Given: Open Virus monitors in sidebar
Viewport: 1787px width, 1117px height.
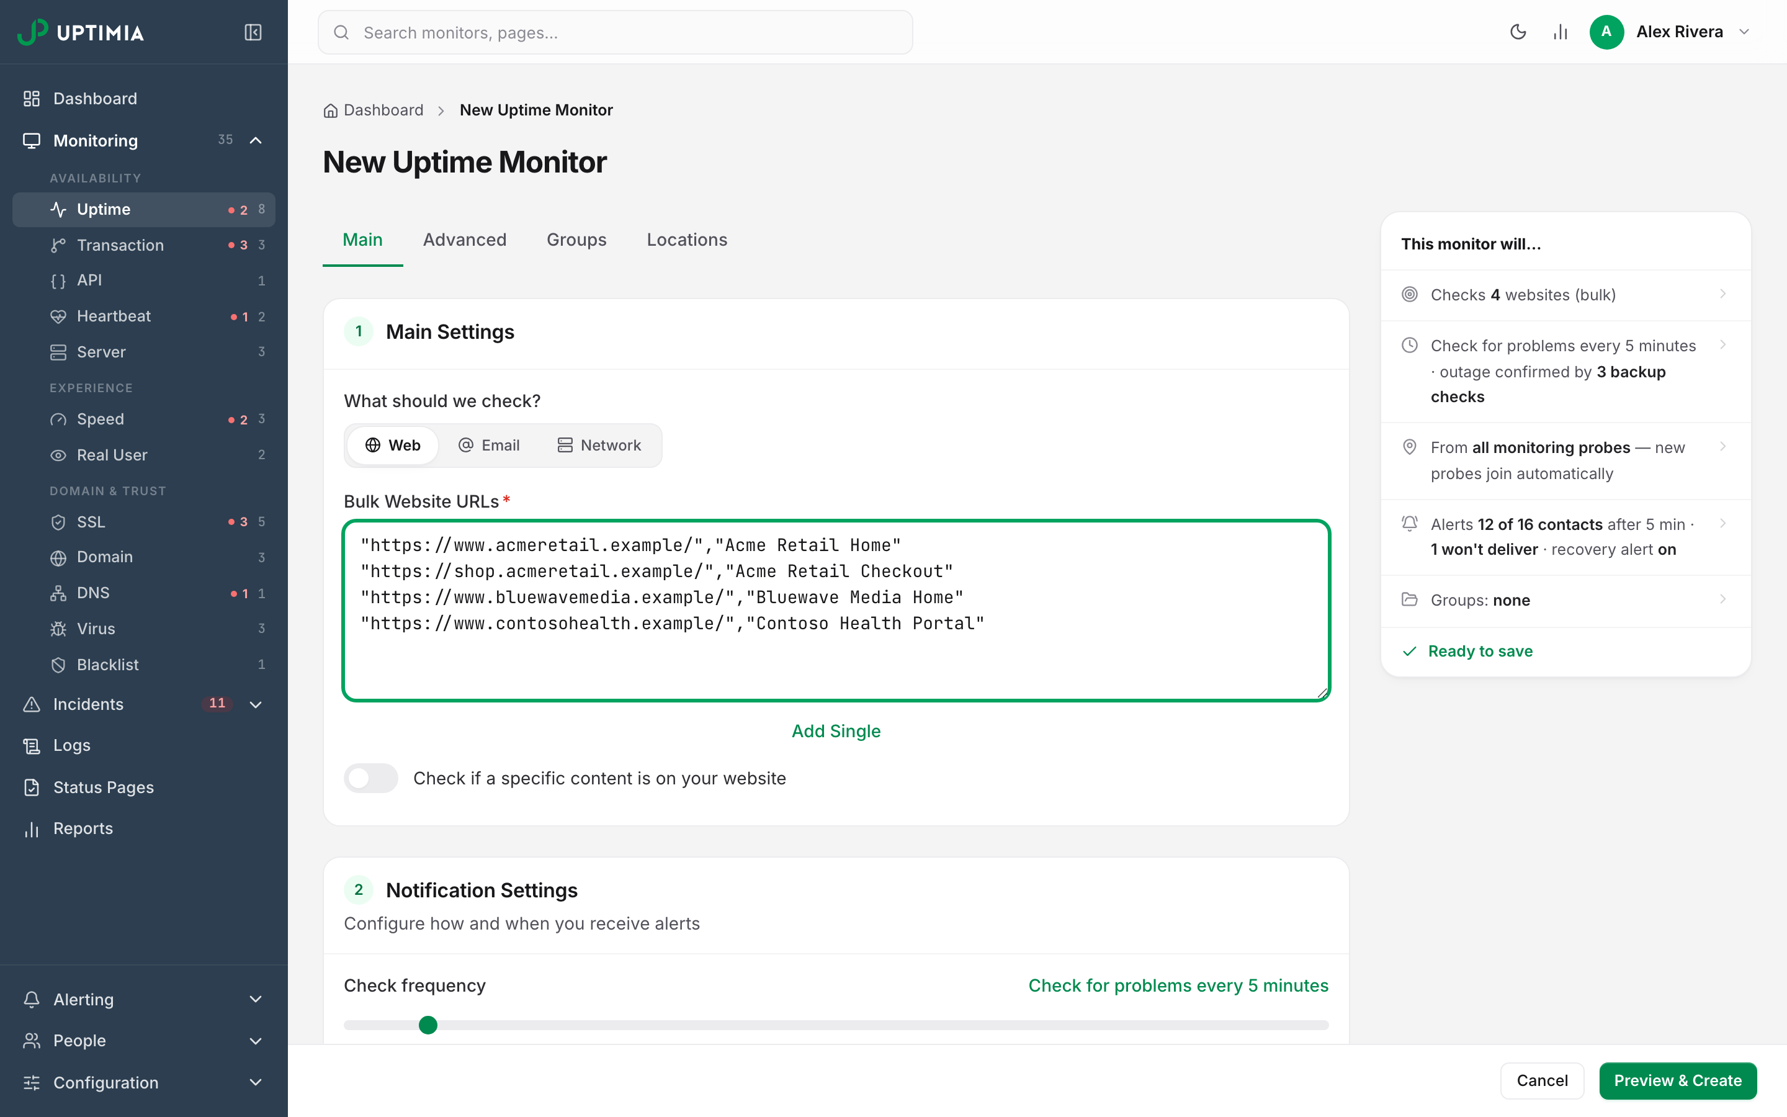Looking at the screenshot, I should [144, 629].
